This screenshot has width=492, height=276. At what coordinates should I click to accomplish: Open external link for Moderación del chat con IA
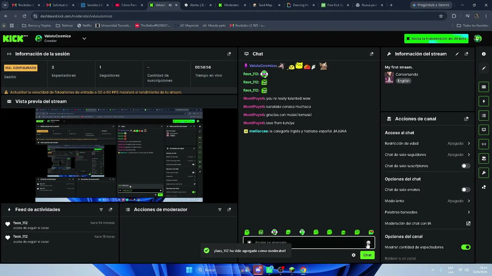[x=468, y=223]
